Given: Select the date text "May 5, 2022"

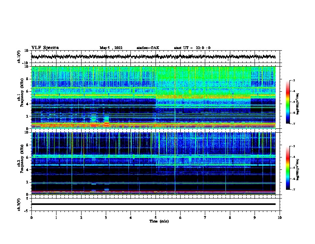Looking at the screenshot, I should [111, 48].
